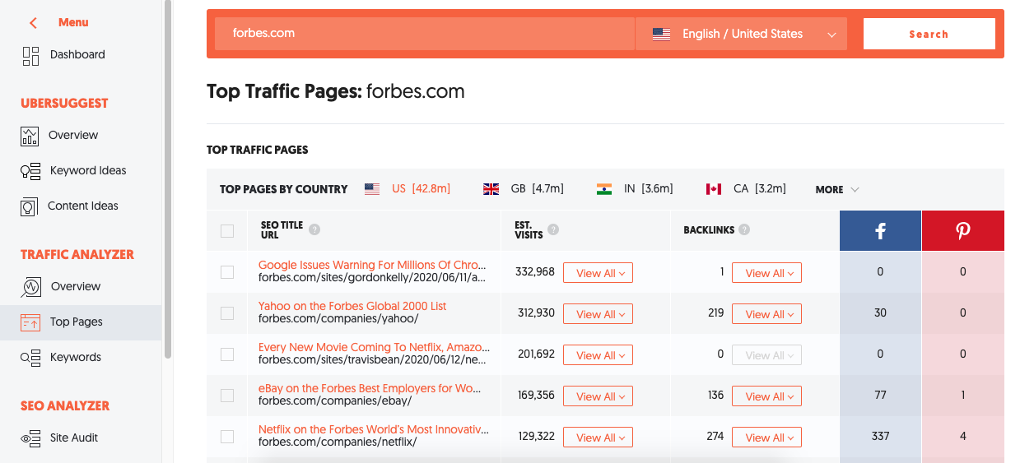Open Yahoo on the Forbes Global 2000 link
This screenshot has width=1034, height=463.
tap(352, 306)
